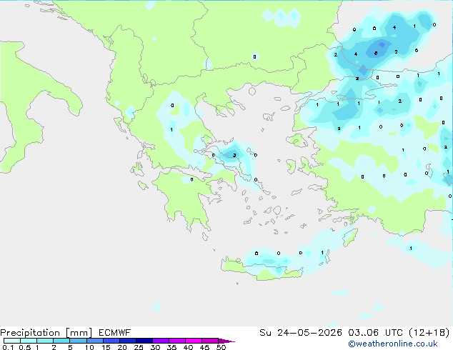This screenshot has width=453, height=350.
Task: Click legend scale label '30'
Action: click(155, 347)
